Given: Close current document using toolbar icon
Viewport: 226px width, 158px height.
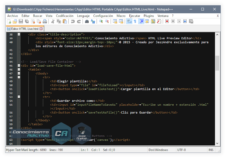Looking at the screenshot, I should coord(33,21).
